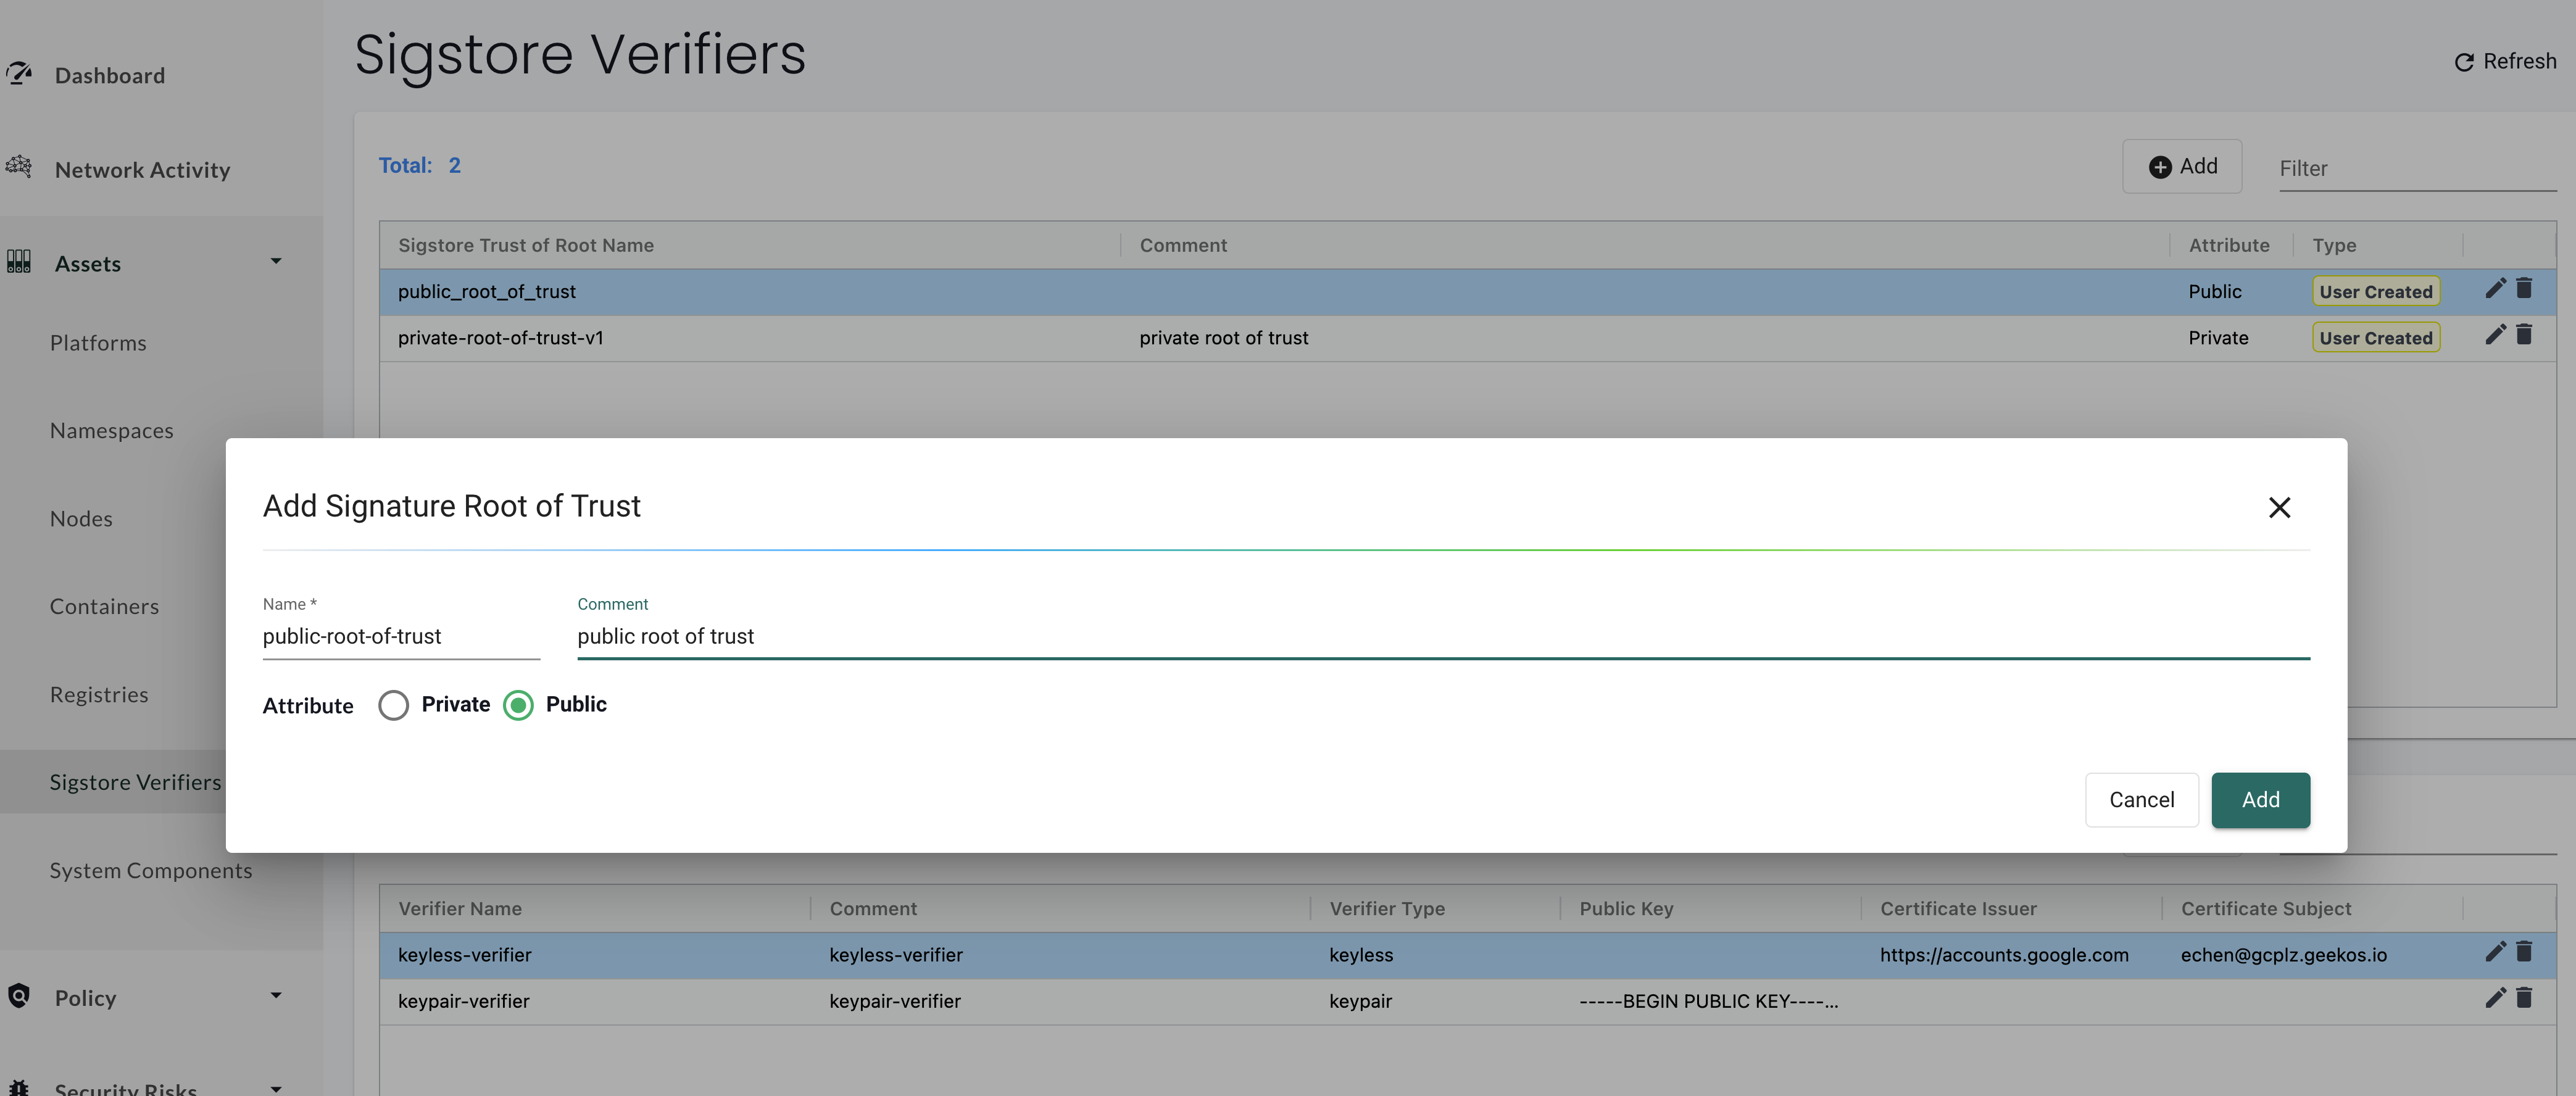Select the Private attribute radio button
The height and width of the screenshot is (1096, 2576).
click(394, 706)
